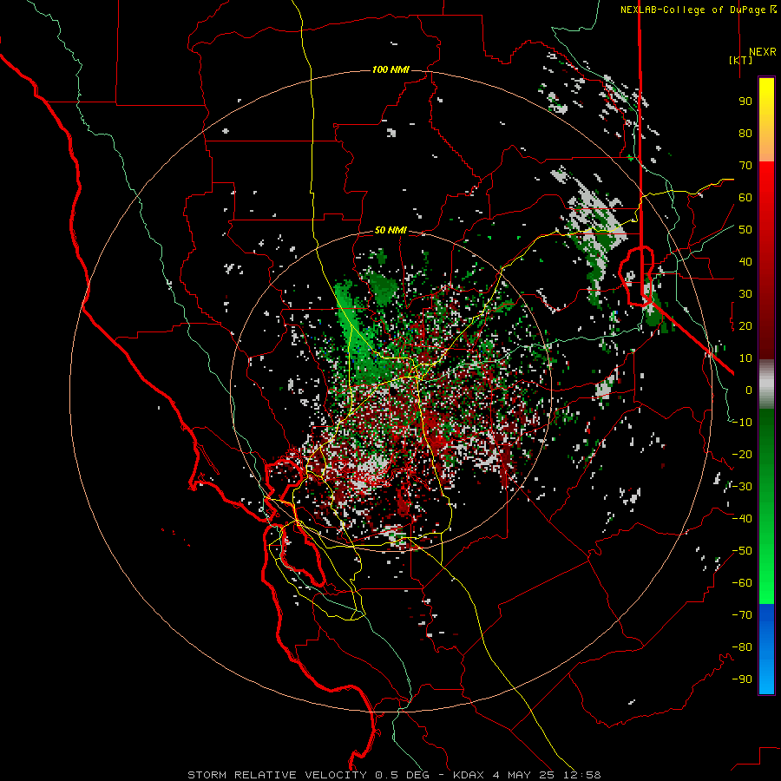781x781 pixels.
Task: Click the -30 scale label
Action: (x=742, y=487)
